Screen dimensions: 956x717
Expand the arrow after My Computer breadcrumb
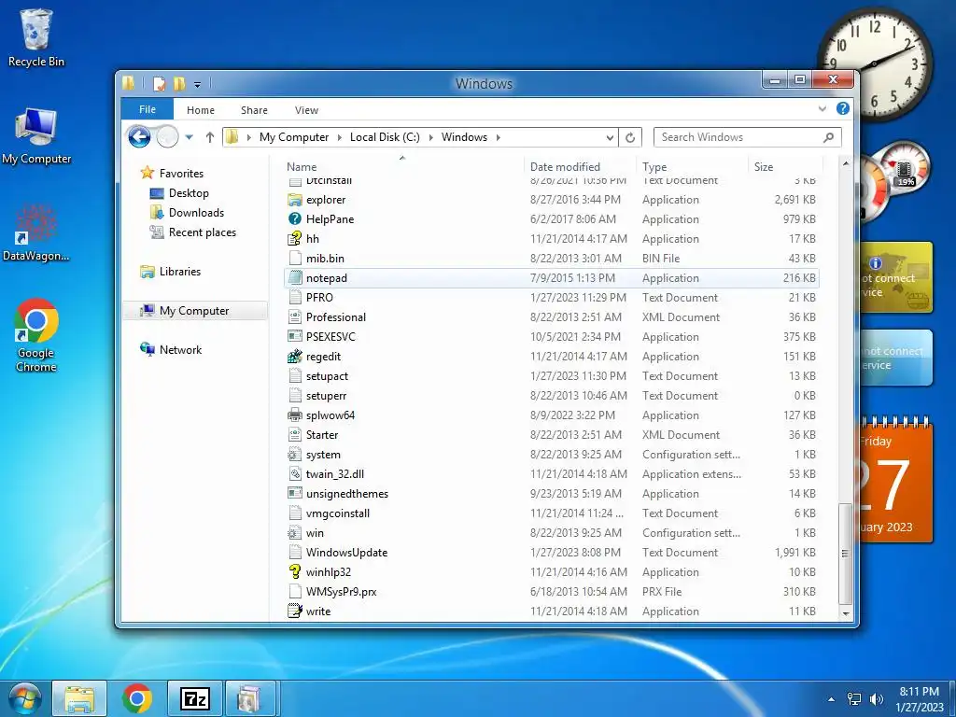[x=339, y=138]
